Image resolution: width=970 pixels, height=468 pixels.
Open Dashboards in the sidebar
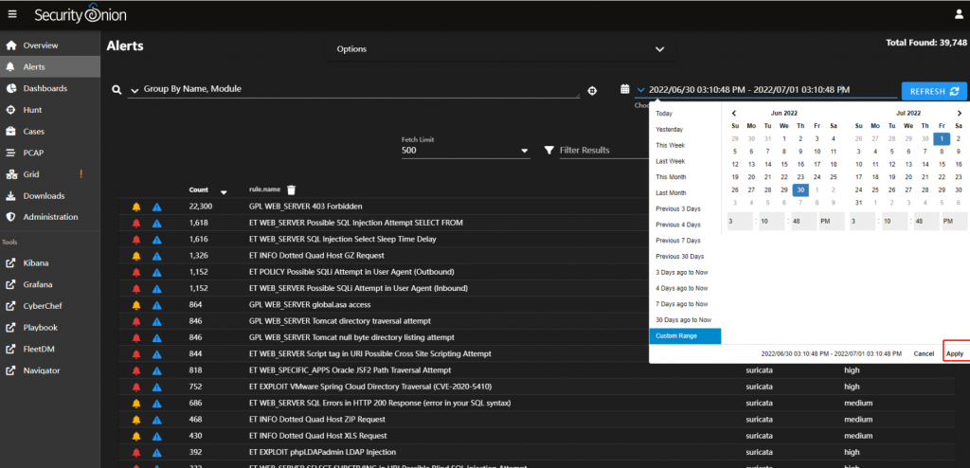pyautogui.click(x=45, y=88)
